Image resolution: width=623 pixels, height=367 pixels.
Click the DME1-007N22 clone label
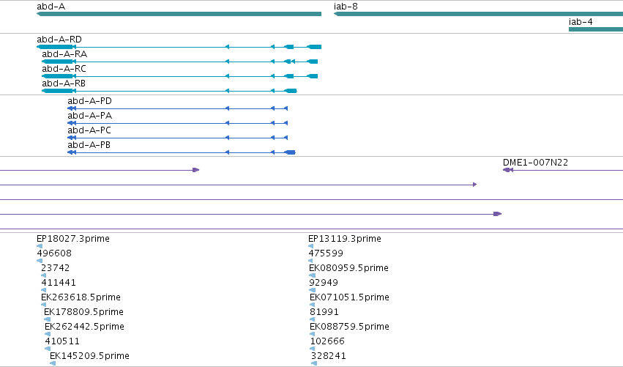(x=535, y=163)
